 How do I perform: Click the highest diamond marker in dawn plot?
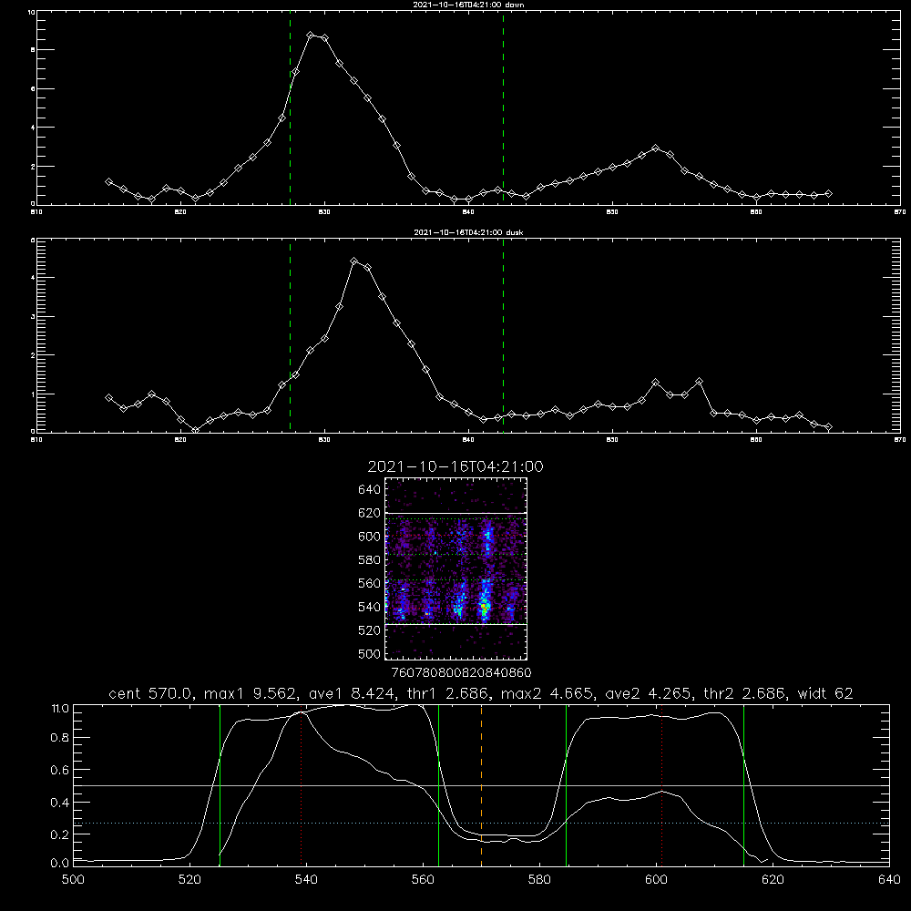click(x=311, y=36)
